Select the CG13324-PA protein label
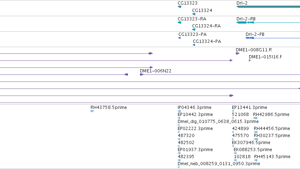The height and width of the screenshot is (169, 300). click(207, 41)
